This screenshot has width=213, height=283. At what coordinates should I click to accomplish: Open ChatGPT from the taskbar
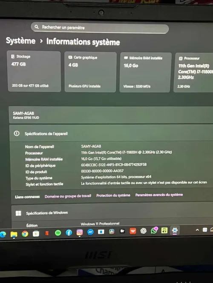coord(143,231)
